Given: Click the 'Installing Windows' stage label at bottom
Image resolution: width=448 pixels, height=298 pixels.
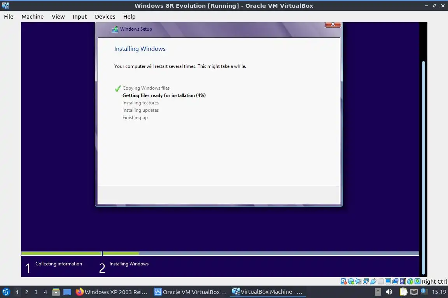Looking at the screenshot, I should tap(129, 264).
